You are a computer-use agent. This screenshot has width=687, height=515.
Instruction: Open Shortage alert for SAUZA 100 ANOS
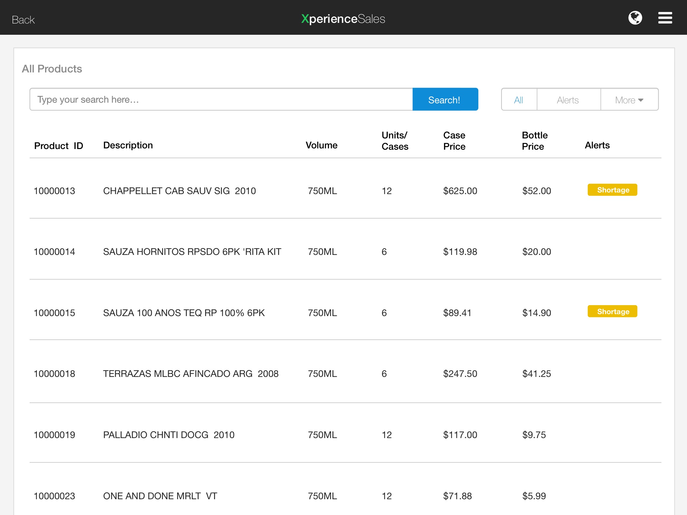coord(612,311)
